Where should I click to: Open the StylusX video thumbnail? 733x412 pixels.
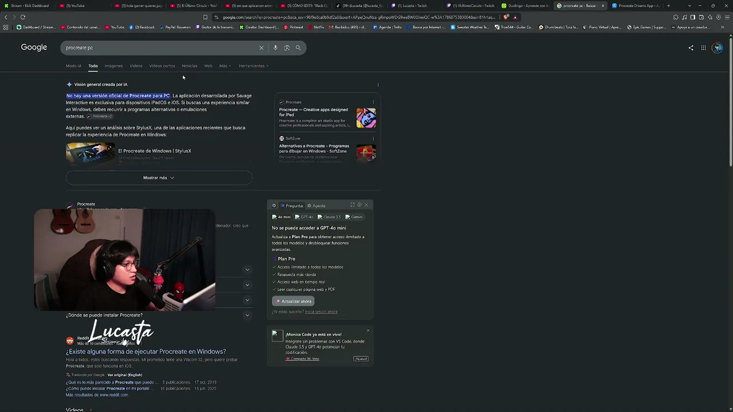90,153
